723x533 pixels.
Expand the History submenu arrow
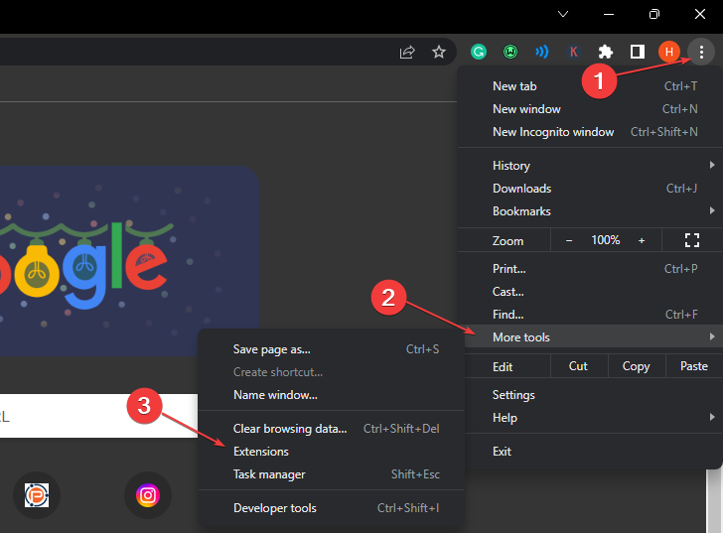point(712,165)
